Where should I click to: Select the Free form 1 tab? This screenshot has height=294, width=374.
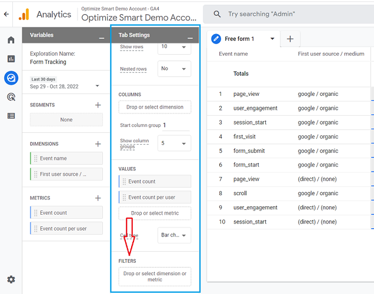tap(239, 39)
